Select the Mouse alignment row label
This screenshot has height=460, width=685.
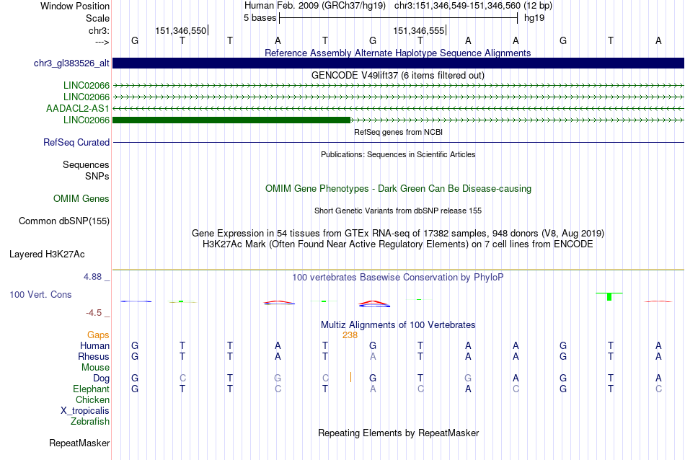click(x=95, y=368)
